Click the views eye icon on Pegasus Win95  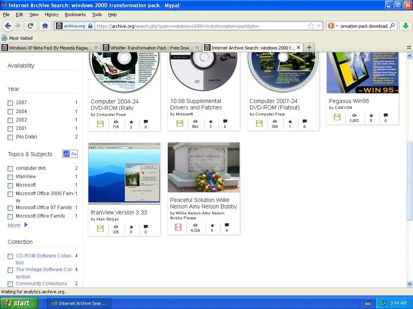point(354,115)
